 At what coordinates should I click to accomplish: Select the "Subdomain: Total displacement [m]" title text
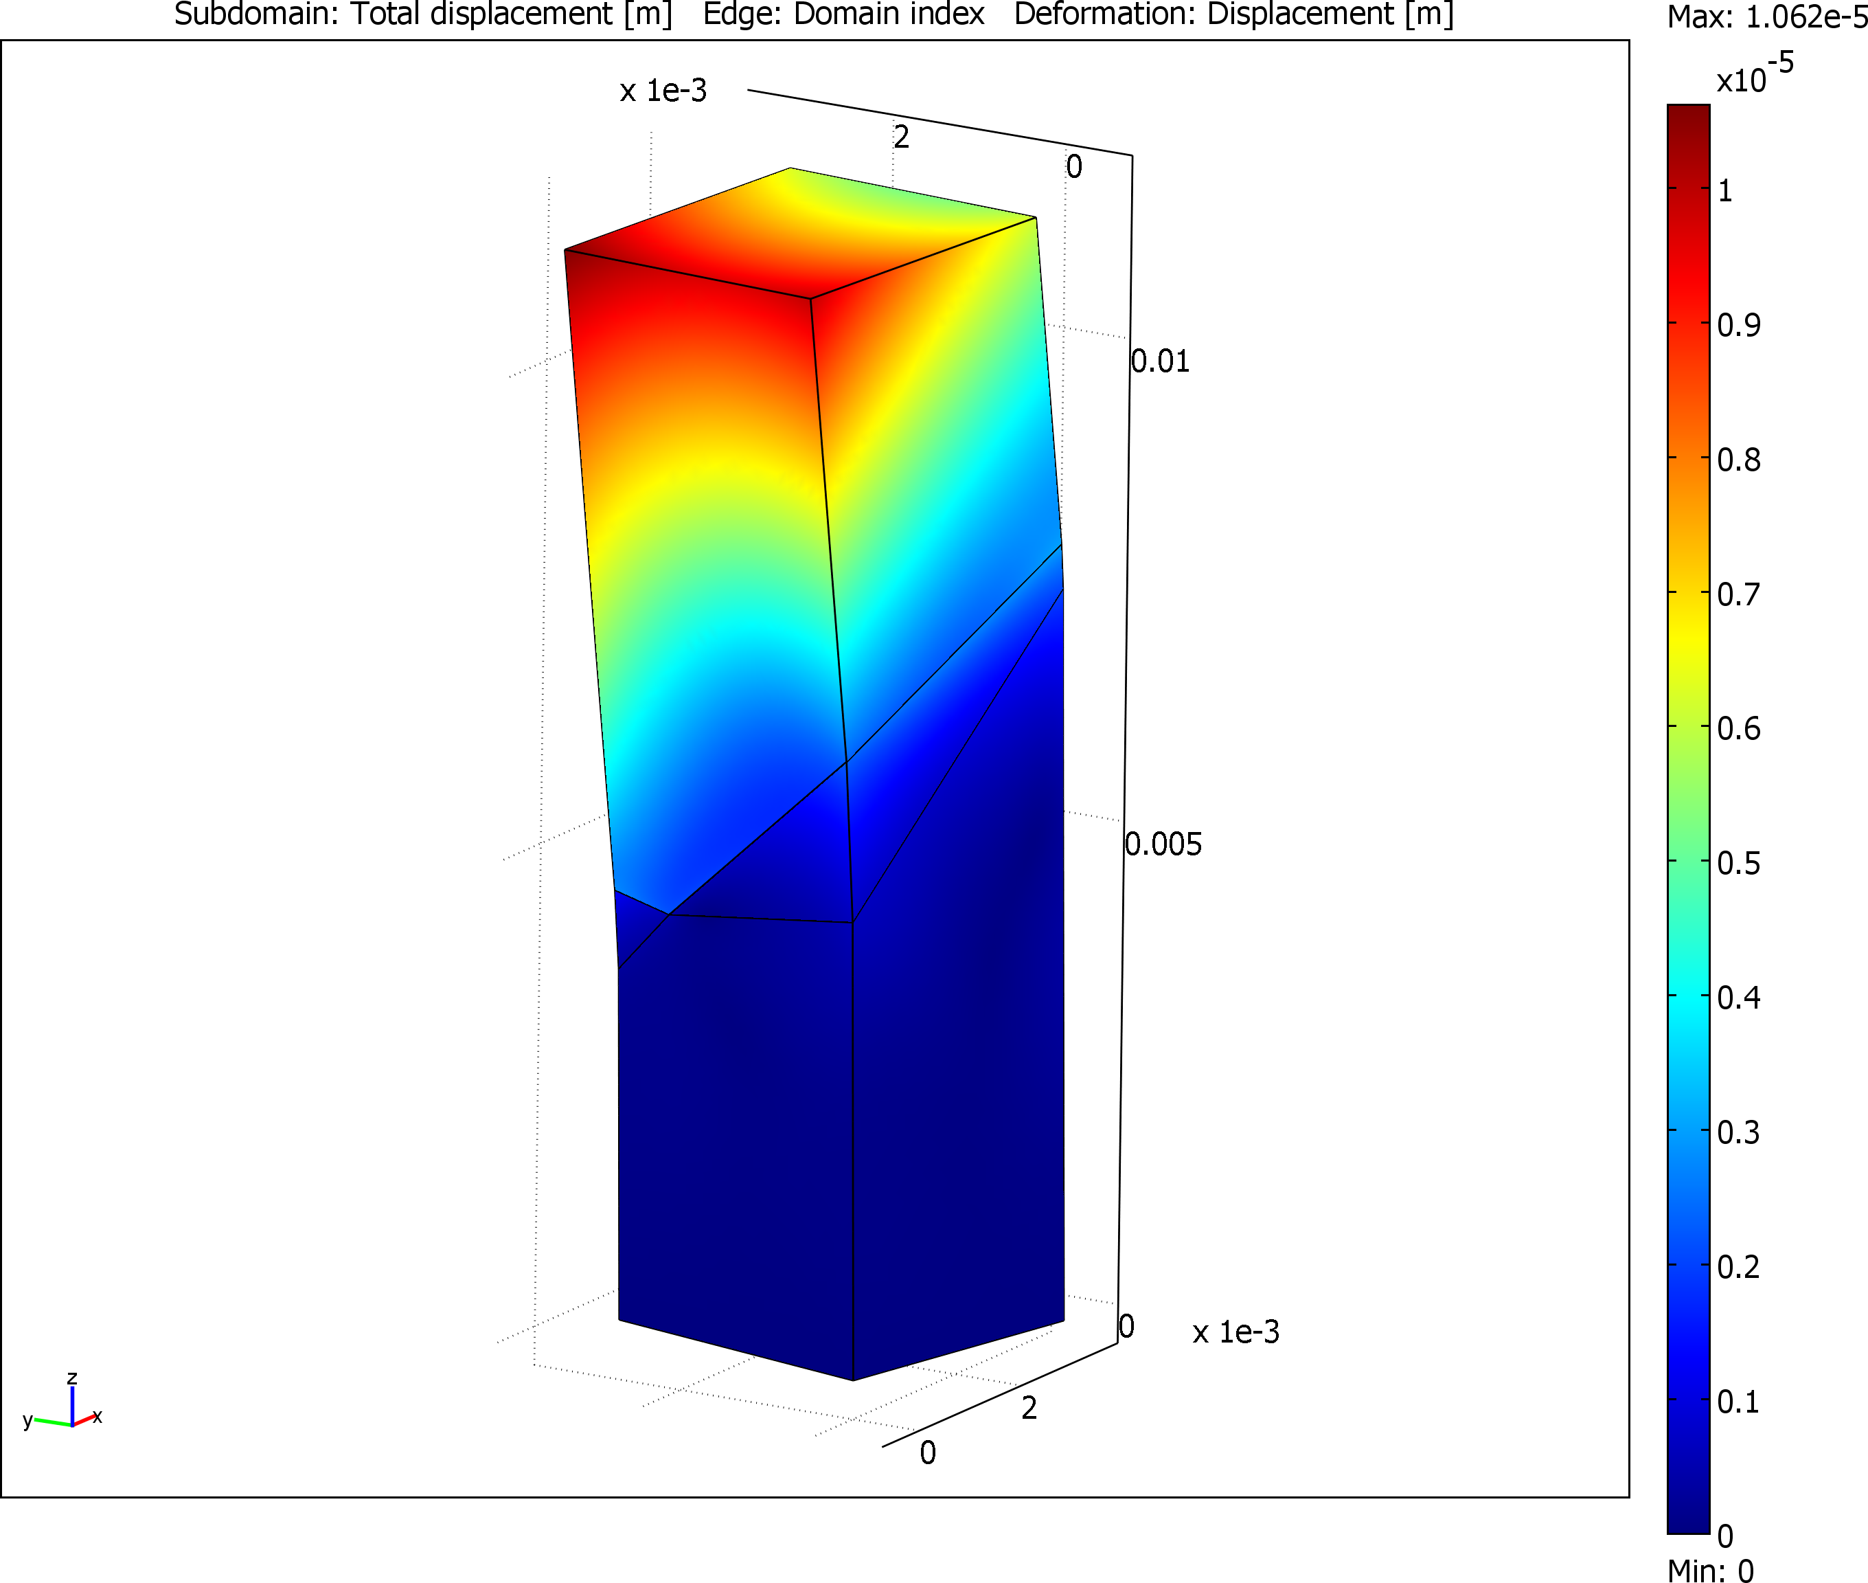(422, 14)
